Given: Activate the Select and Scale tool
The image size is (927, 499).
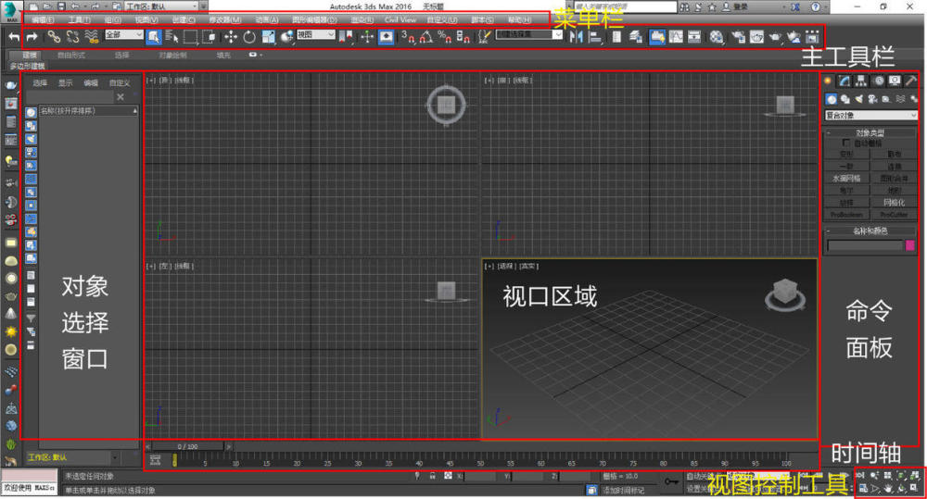Looking at the screenshot, I should pyautogui.click(x=269, y=37).
